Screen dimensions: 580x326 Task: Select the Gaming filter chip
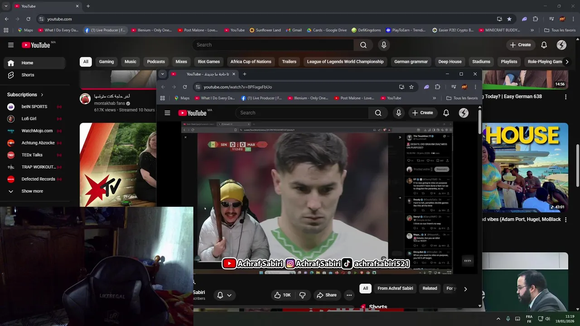(106, 62)
